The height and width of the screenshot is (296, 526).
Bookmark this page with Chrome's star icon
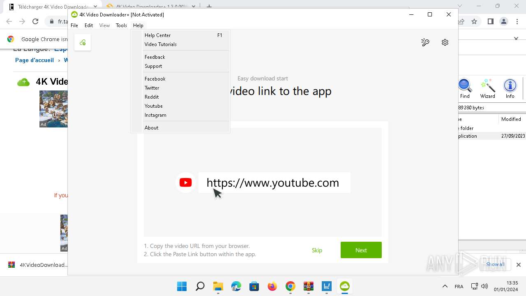(475, 21)
